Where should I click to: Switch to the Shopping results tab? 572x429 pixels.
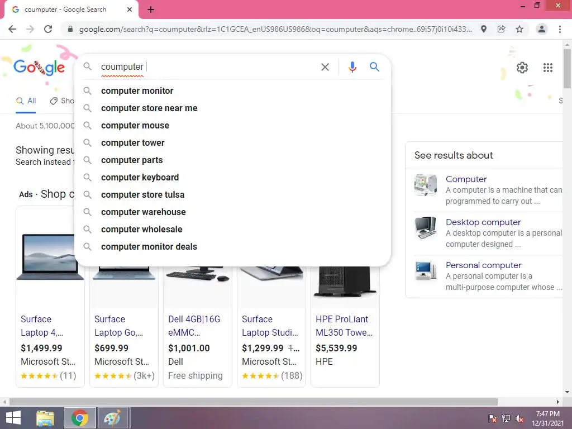pos(62,101)
